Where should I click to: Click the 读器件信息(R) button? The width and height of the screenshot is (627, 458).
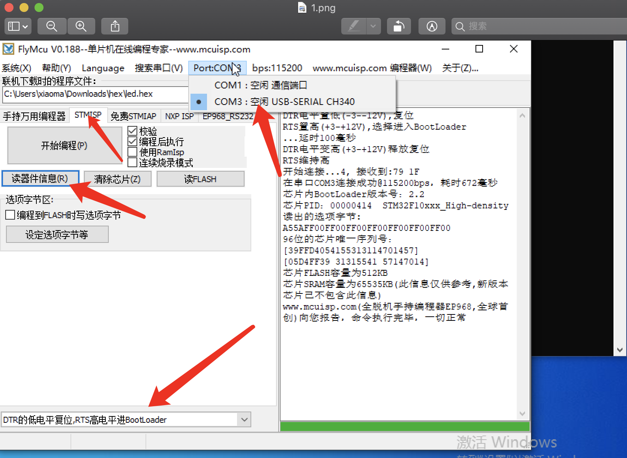tap(40, 178)
